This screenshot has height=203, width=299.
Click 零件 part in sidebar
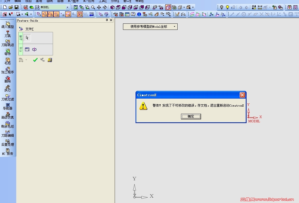tap(8, 52)
